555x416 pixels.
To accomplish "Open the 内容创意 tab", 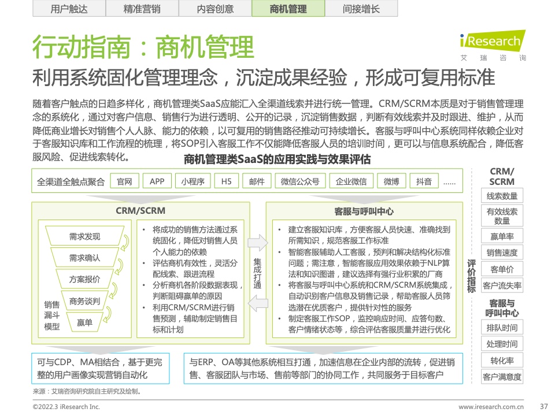I will pos(215,9).
